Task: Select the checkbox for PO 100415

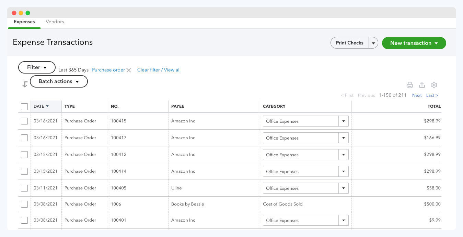Action: coord(24,121)
